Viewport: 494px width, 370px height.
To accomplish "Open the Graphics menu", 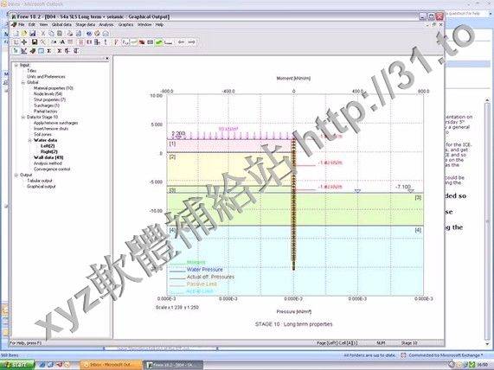I will (x=125, y=24).
